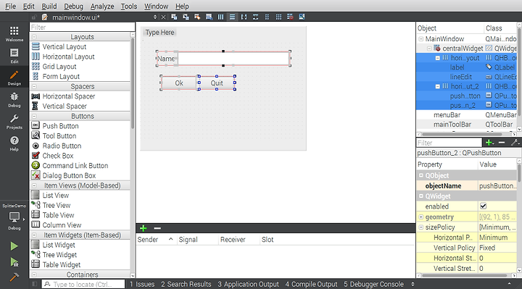Image resolution: width=522 pixels, height=289 pixels.
Task: Remove connection with minus in signals editor
Action: (157, 228)
